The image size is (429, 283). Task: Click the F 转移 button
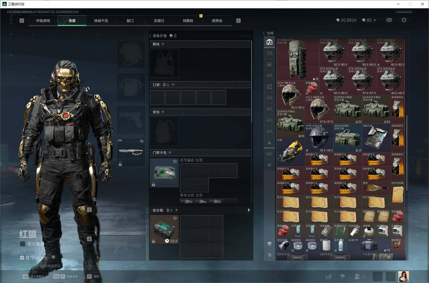(x=93, y=276)
